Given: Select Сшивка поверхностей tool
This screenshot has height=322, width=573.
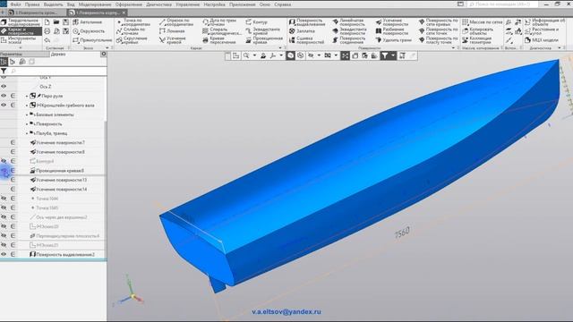Looking at the screenshot, I should (x=306, y=40).
